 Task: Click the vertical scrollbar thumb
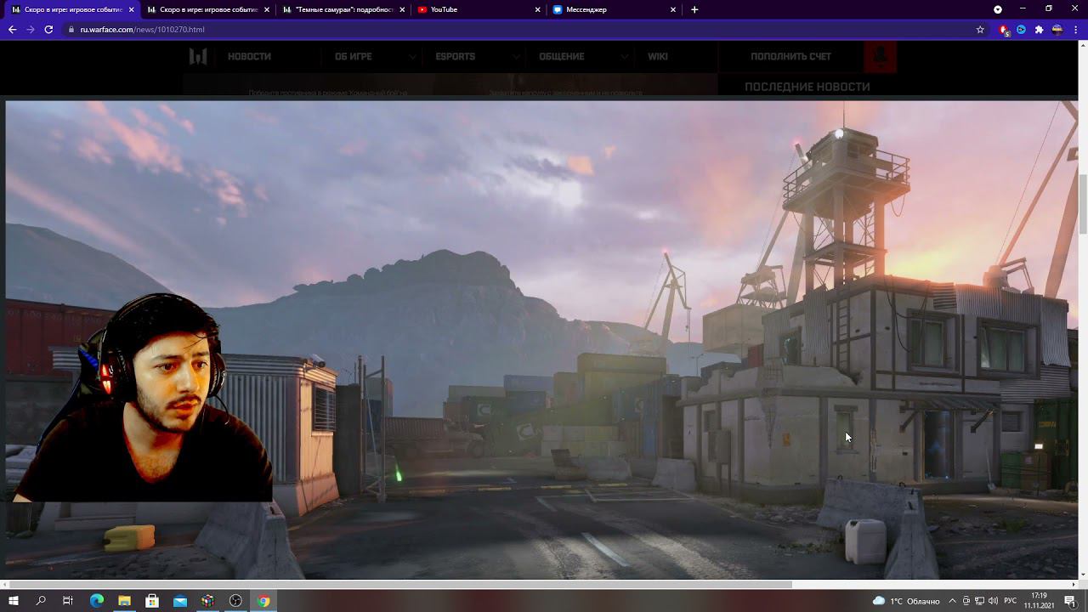point(1083,203)
